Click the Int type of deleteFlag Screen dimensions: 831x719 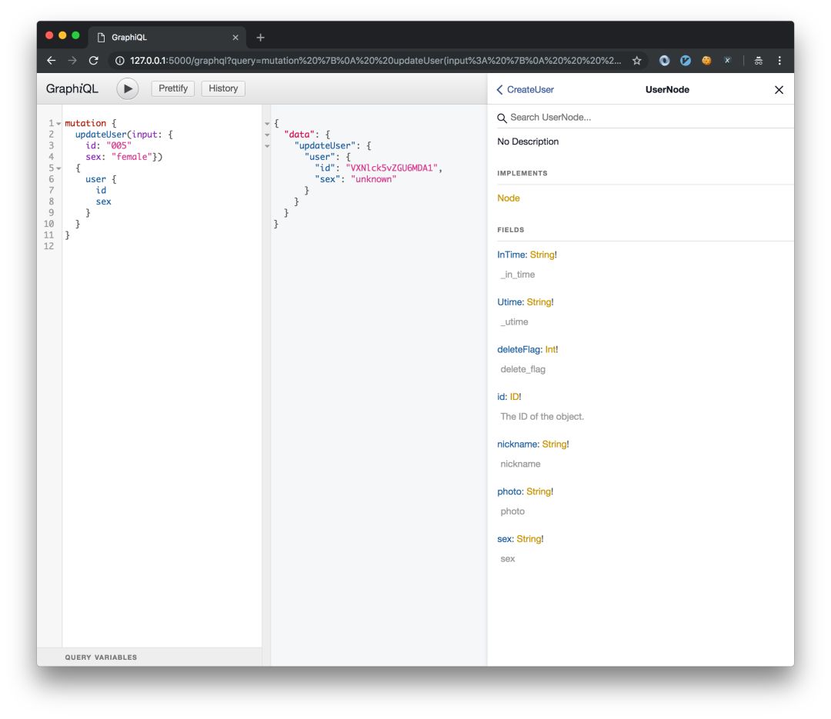[550, 349]
